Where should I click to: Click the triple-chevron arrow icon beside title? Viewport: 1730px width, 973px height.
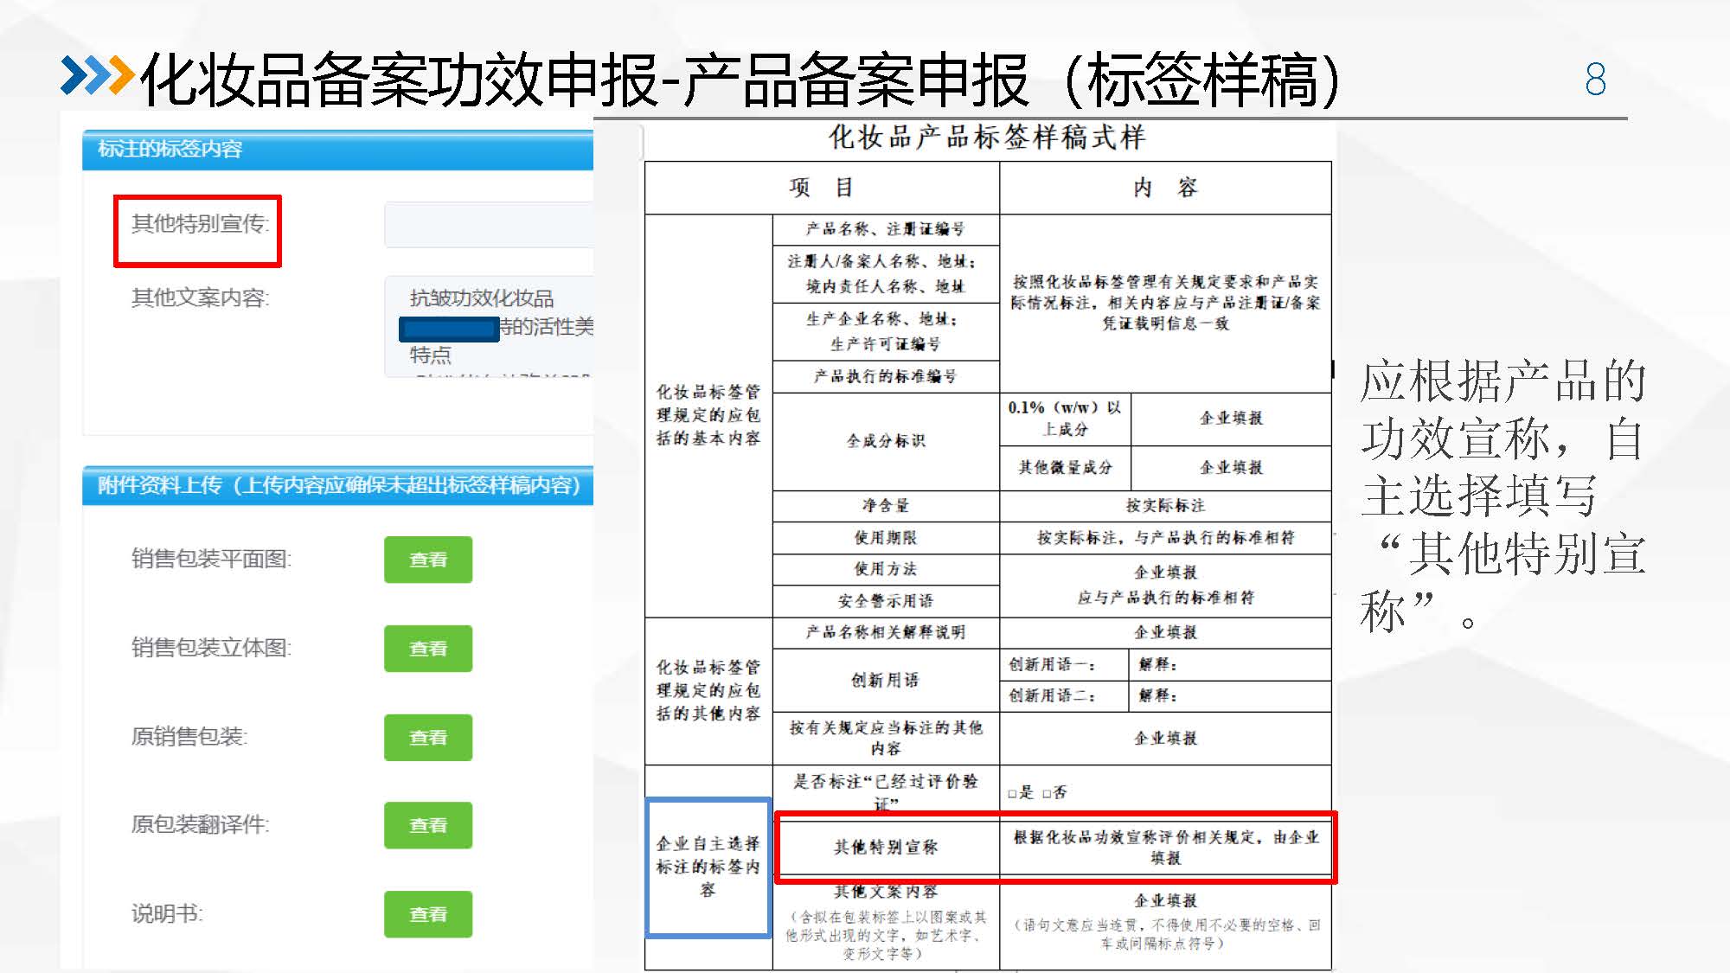click(97, 75)
